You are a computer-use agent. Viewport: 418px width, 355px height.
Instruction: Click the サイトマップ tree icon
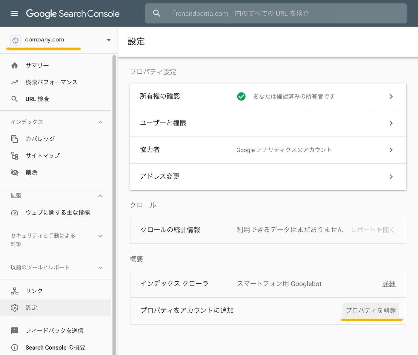15,155
